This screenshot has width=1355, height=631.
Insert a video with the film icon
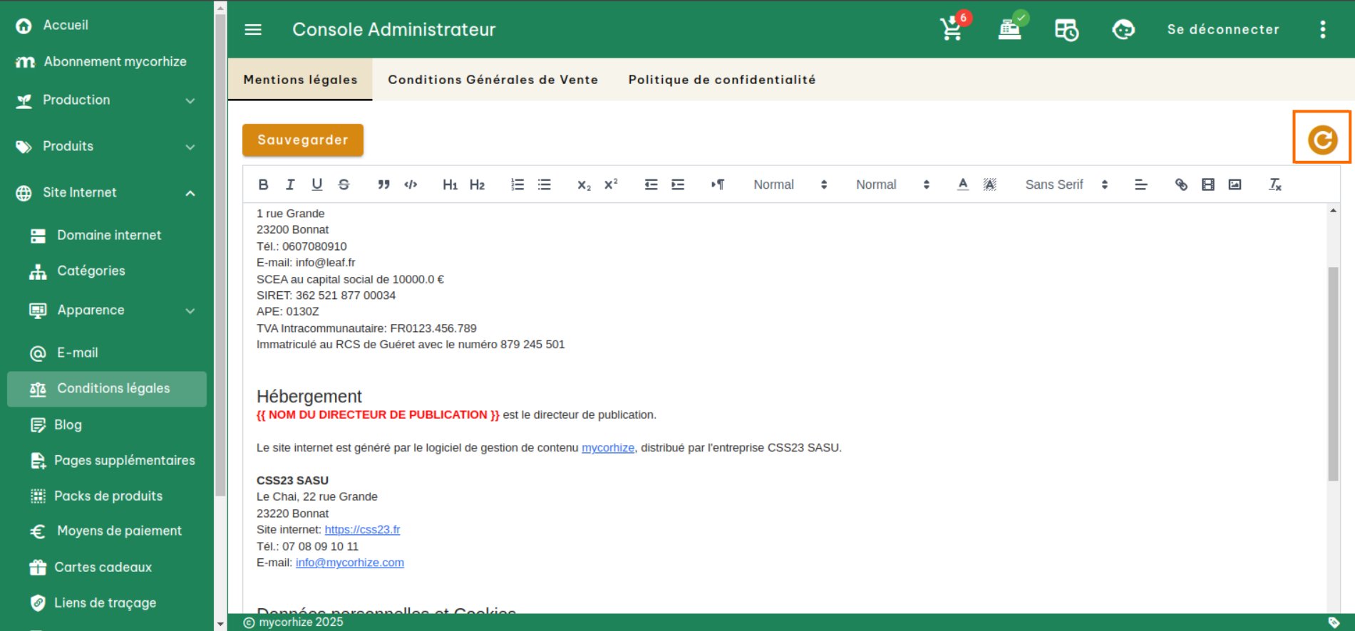click(1208, 184)
